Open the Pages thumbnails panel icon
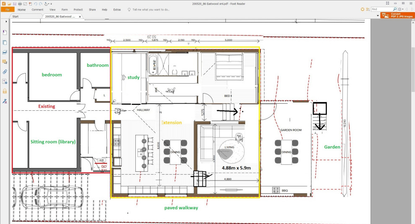 click(5, 43)
